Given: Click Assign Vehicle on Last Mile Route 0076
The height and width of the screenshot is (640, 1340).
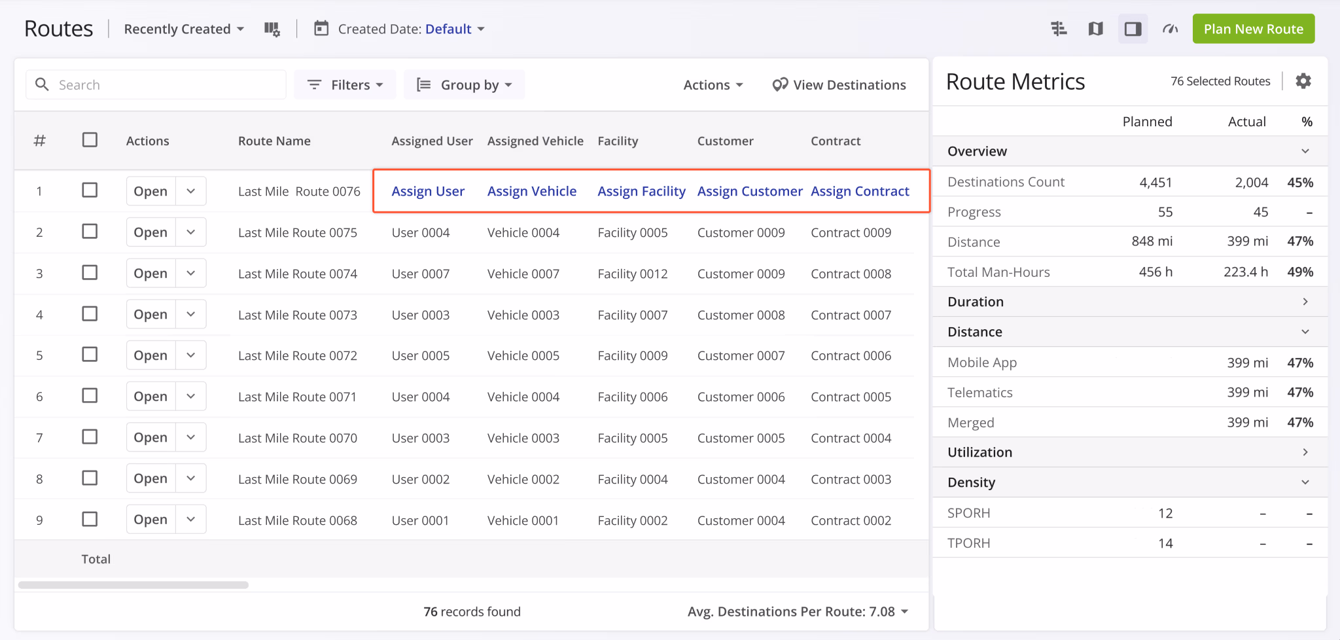Looking at the screenshot, I should (x=531, y=190).
